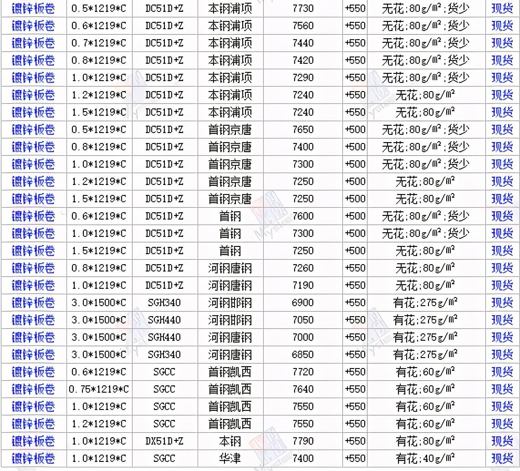Click the price value 7440
Screen dimensions: 520x471
[x=303, y=43]
